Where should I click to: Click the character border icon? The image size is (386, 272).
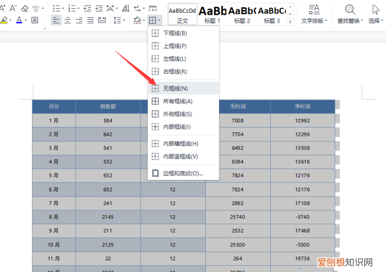pos(34,20)
